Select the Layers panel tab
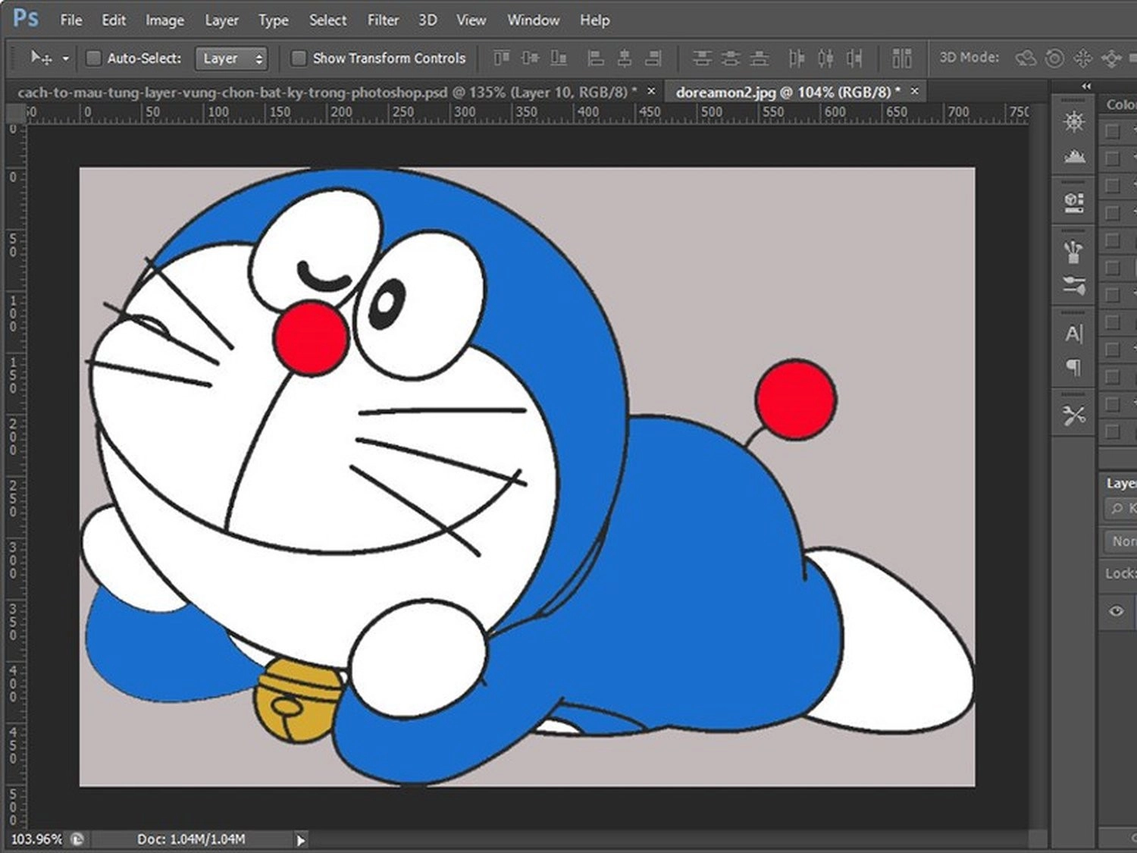 point(1120,483)
